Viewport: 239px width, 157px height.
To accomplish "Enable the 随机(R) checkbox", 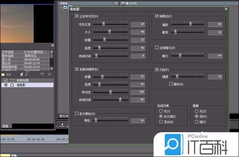I will 171,84.
